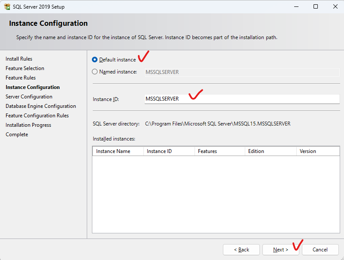Click the Edition column header
This screenshot has height=260, width=344.
point(271,151)
